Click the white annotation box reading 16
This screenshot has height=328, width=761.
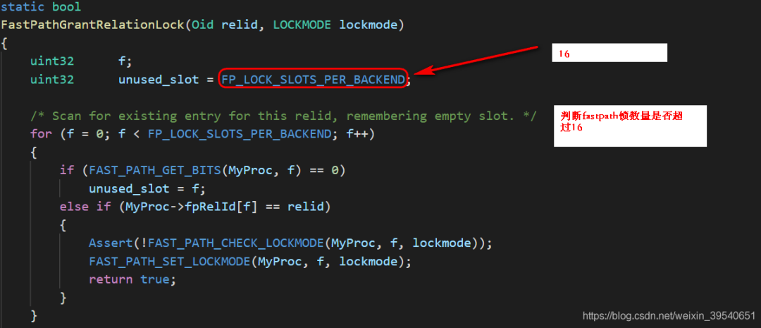pyautogui.click(x=610, y=53)
